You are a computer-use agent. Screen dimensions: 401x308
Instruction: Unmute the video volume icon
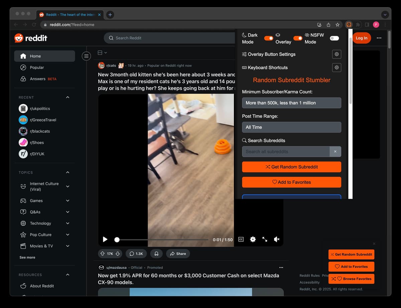pos(276,239)
